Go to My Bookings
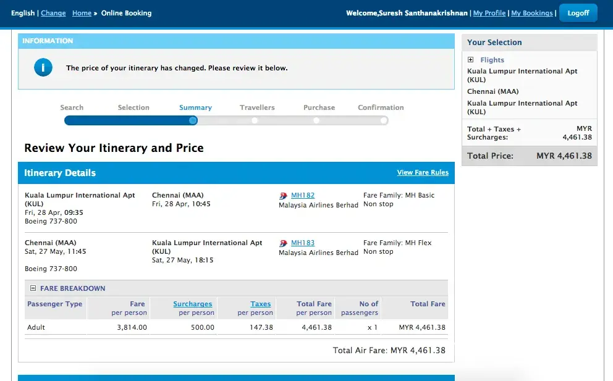 point(531,13)
